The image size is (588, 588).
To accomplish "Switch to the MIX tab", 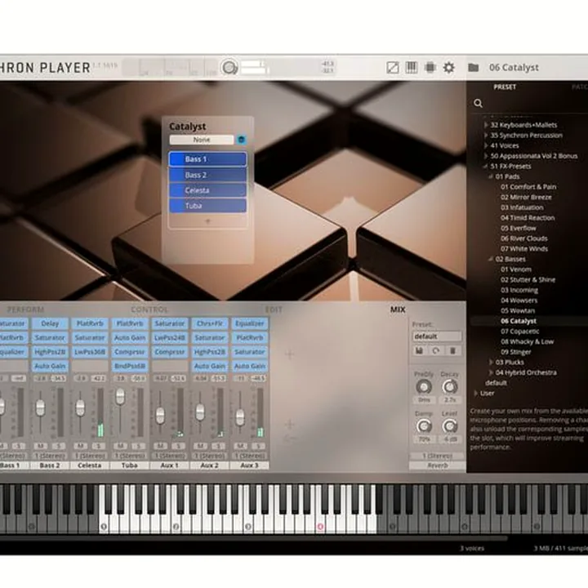I will pos(398,310).
